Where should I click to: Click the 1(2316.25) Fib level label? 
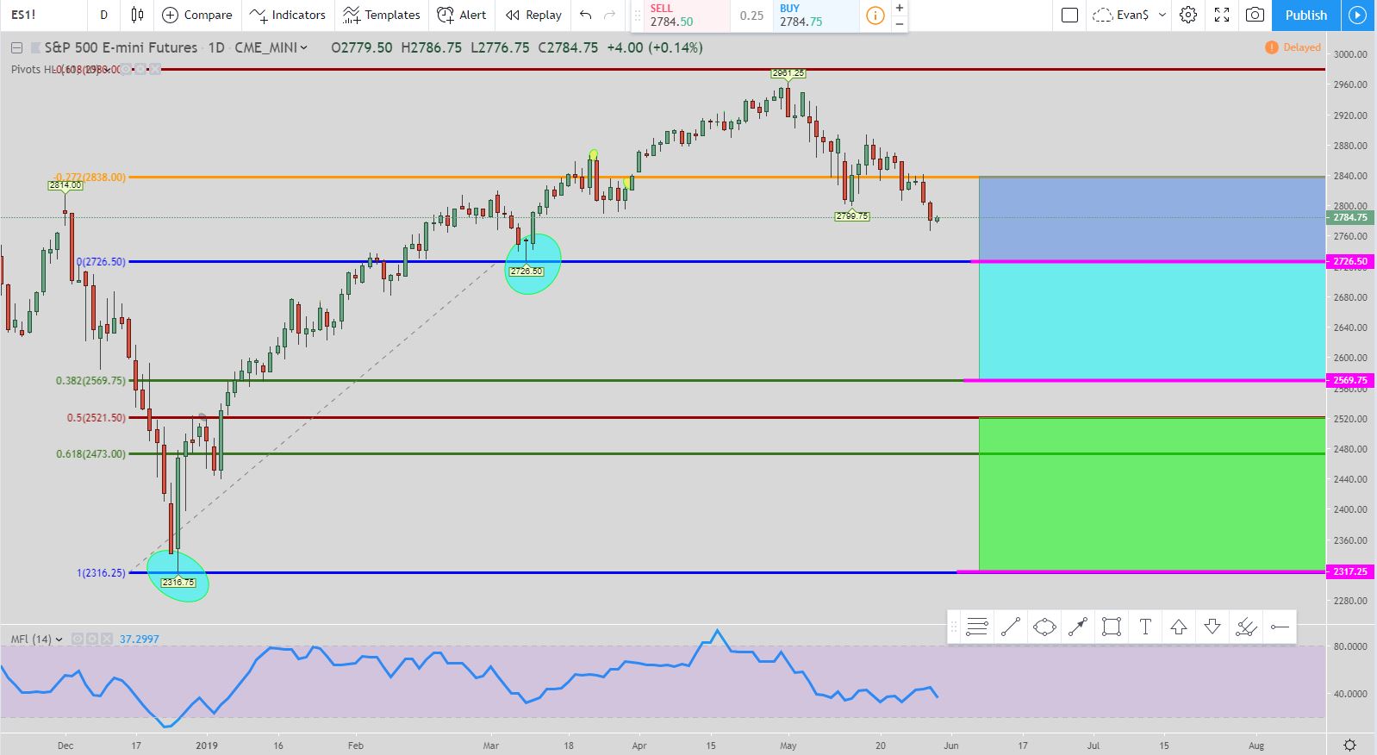pos(101,572)
